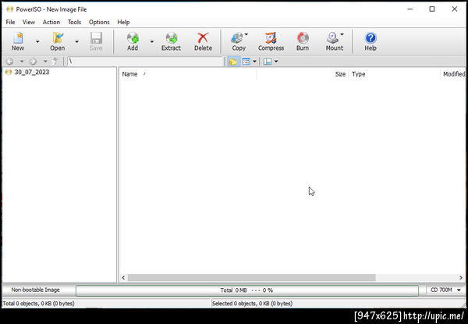Select the 30_07_2023 tree node
The width and height of the screenshot is (468, 324).
tap(32, 72)
